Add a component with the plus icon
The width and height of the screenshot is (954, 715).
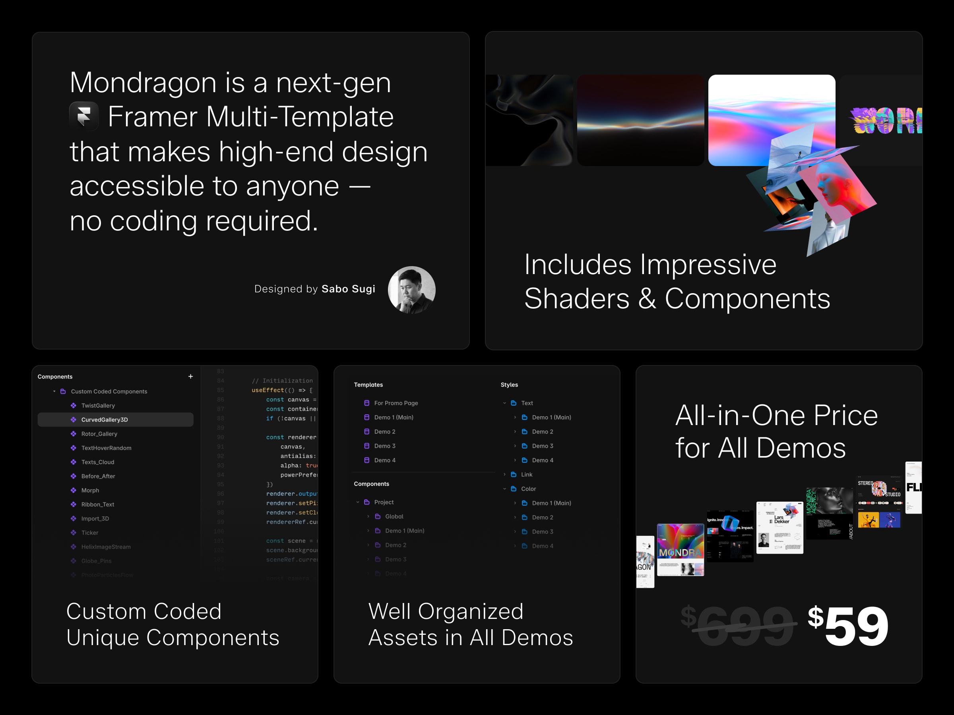pos(191,376)
